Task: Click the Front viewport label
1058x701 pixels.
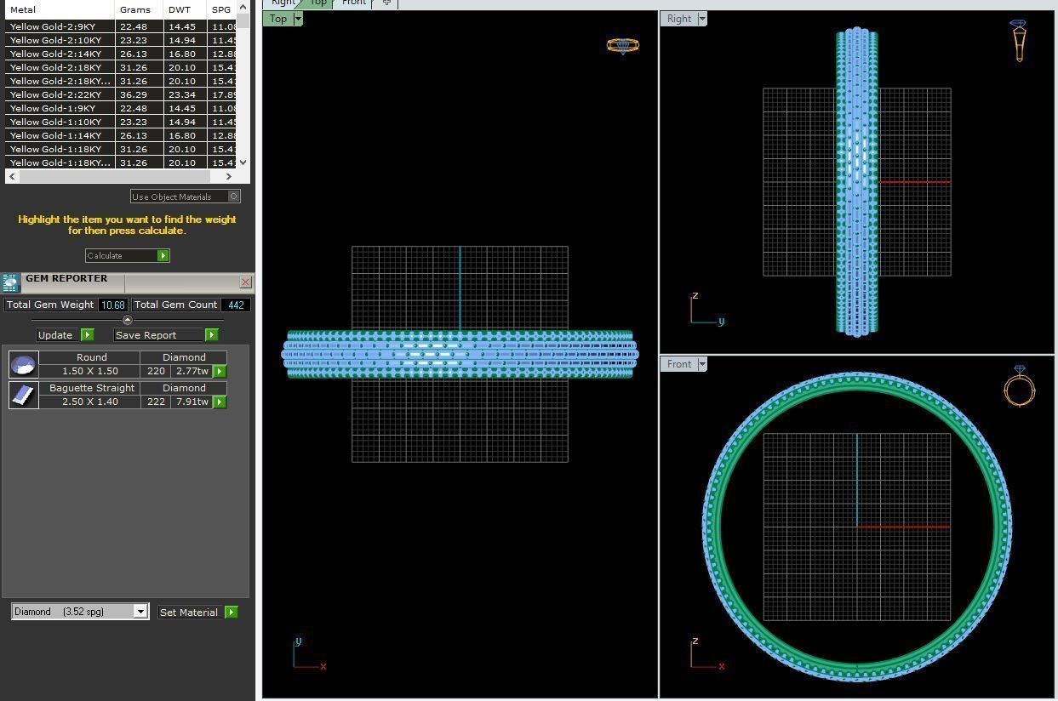Action: 679,364
